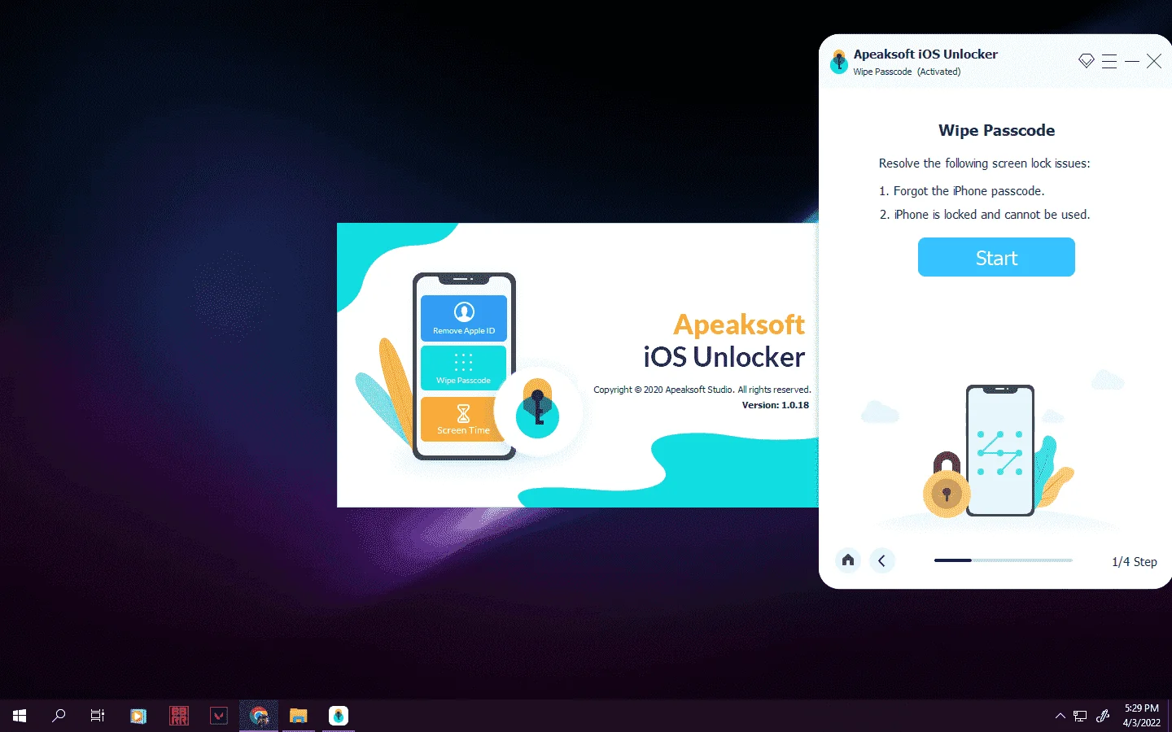Open the red V app in the taskbar

(219, 716)
